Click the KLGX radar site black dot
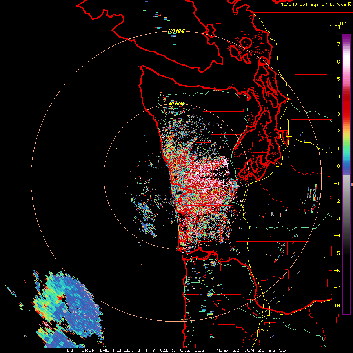Image resolution: width=353 pixels, height=353 pixels. coord(175,177)
